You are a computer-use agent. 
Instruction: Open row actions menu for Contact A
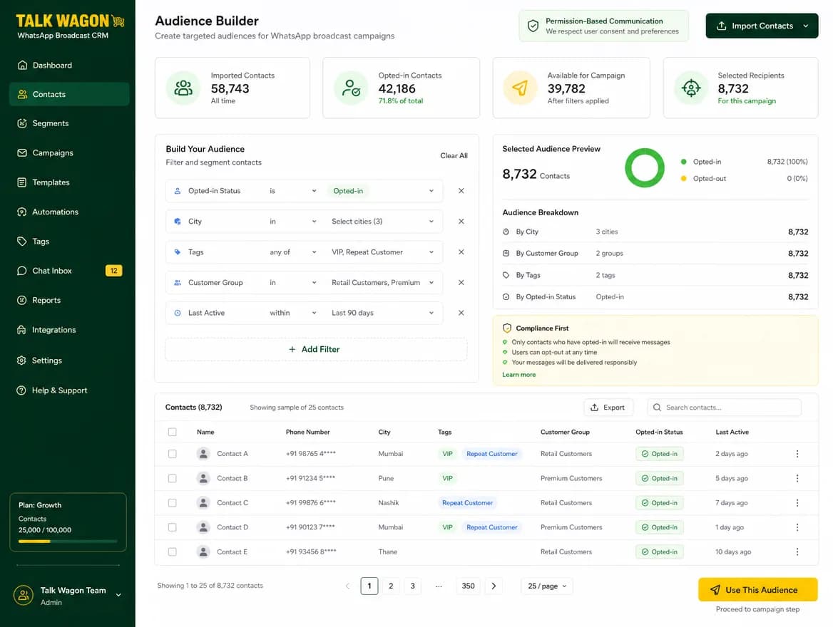click(x=797, y=454)
